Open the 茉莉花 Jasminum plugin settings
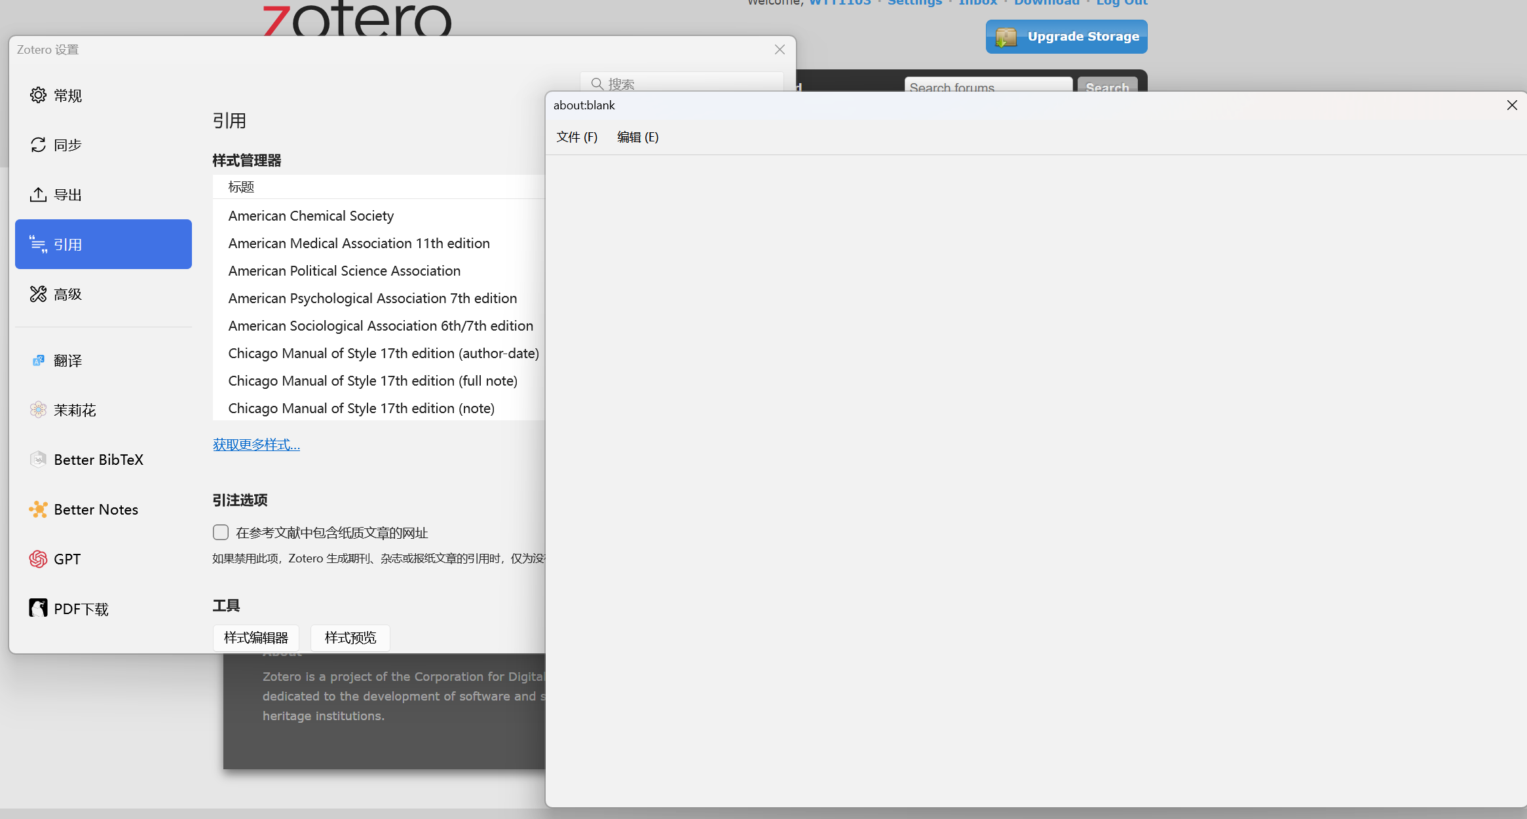Viewport: 1527px width, 819px height. (104, 410)
